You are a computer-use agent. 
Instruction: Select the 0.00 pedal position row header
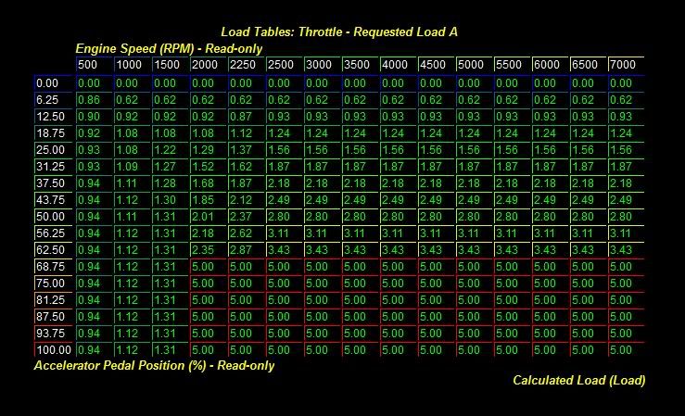(54, 82)
